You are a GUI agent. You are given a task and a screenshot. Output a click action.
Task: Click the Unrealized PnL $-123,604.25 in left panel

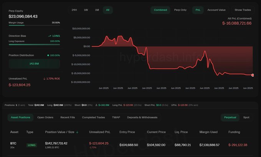pos(20,85)
